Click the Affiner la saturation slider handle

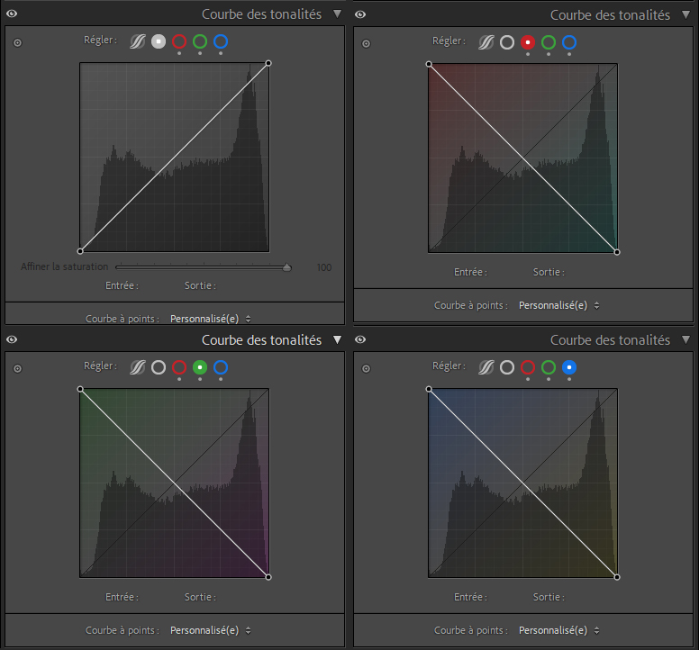(287, 266)
